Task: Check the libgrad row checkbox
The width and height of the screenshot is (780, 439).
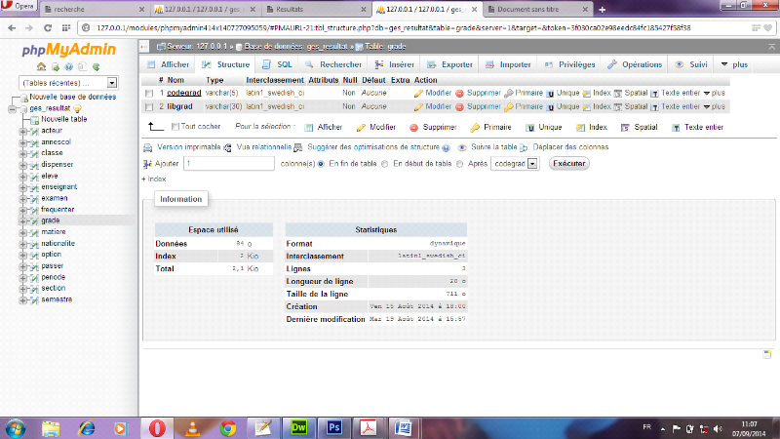Action: (149, 107)
